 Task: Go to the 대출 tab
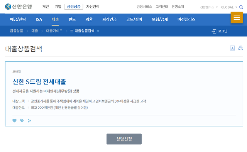tap(55, 19)
